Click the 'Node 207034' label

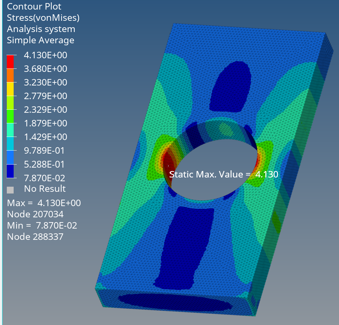tap(35, 214)
